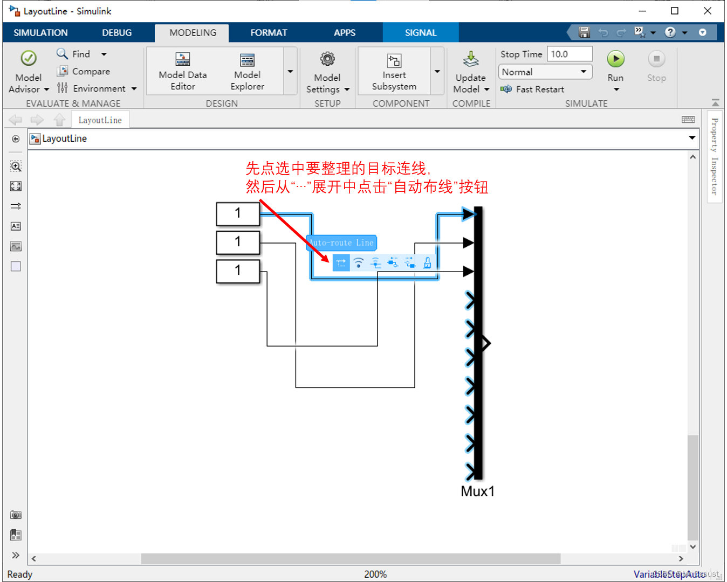This screenshot has width=727, height=582.
Task: Expand the Environment dropdown
Action: pos(134,88)
